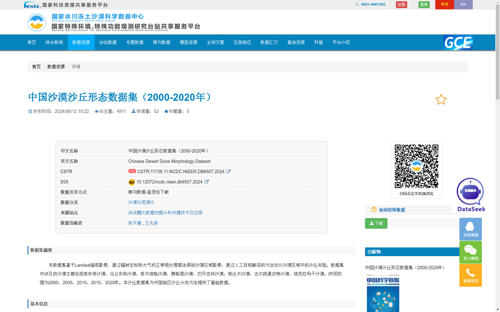The height and width of the screenshot is (312, 500).
Task: Click the English name Chinese Desert Dune Morphology Dataset
Action: click(x=169, y=161)
